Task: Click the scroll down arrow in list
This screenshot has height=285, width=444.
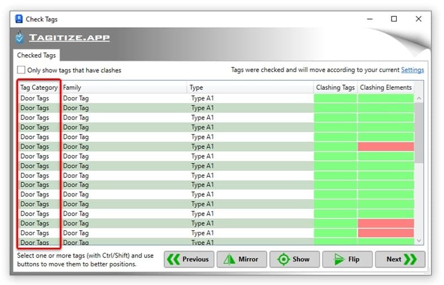Action: click(x=419, y=241)
